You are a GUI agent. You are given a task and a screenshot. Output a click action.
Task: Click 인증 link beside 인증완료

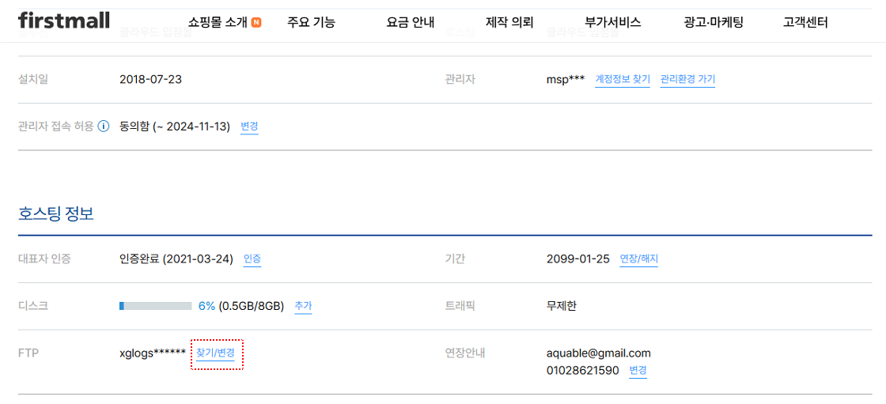(252, 259)
